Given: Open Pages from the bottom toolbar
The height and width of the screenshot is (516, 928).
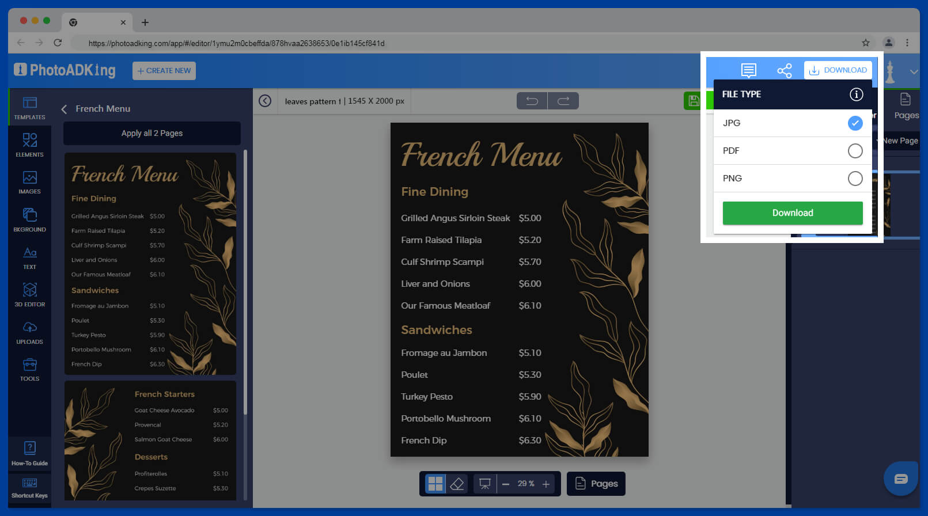Looking at the screenshot, I should (596, 484).
